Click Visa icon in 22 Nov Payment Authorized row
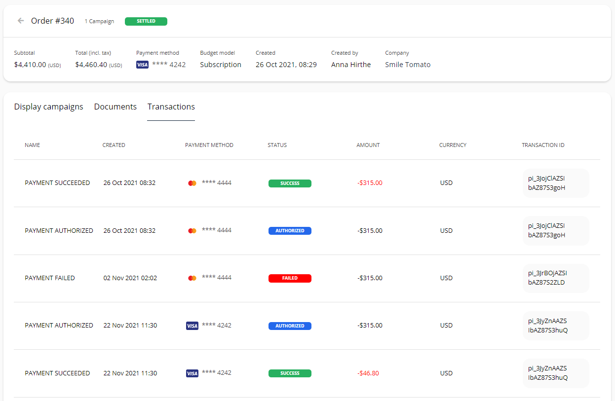This screenshot has width=615, height=401. click(x=192, y=326)
